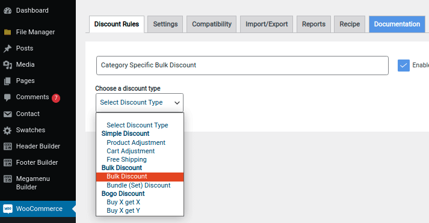Toggle the Enable rule checkbox
Image resolution: width=429 pixels, height=223 pixels.
(x=404, y=66)
